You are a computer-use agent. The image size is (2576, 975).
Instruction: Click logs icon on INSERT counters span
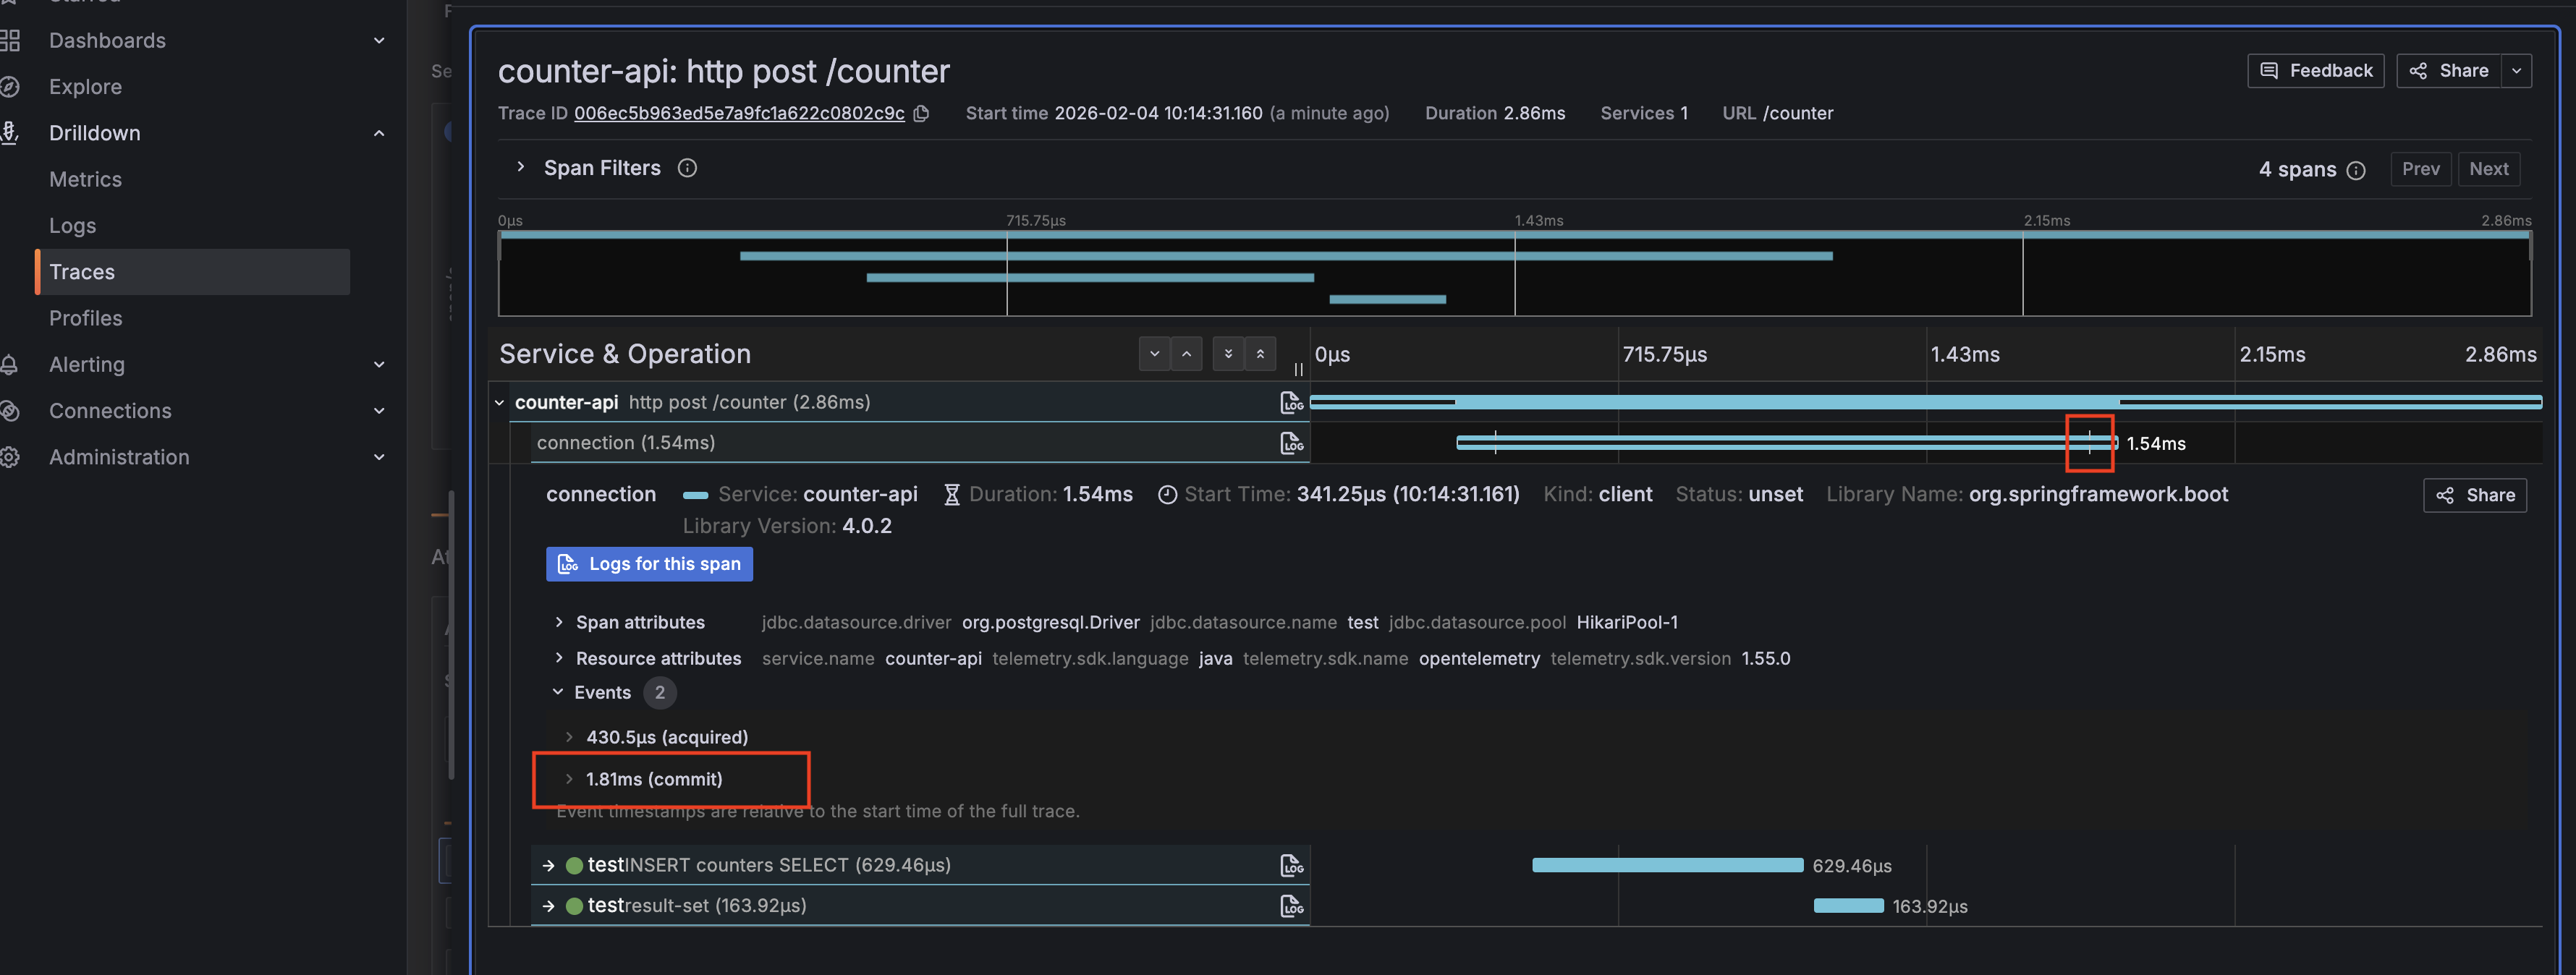1291,865
